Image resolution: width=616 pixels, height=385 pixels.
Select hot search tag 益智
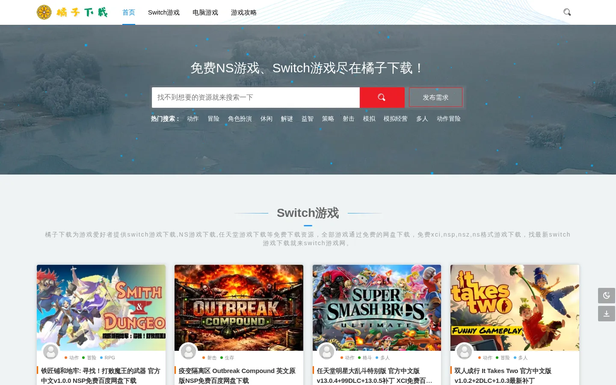308,118
